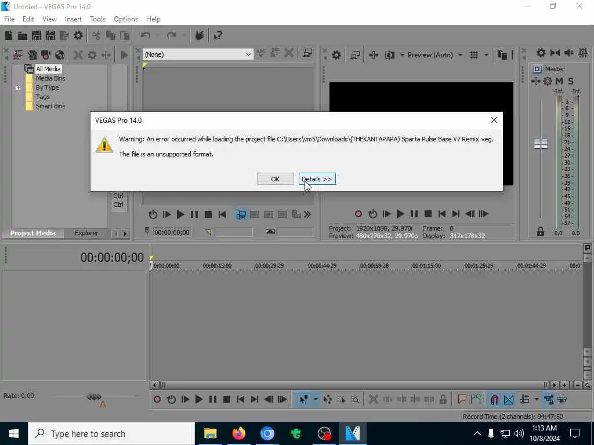Copy preview snapshot to clipboard
This screenshot has width=594, height=445.
(x=502, y=55)
